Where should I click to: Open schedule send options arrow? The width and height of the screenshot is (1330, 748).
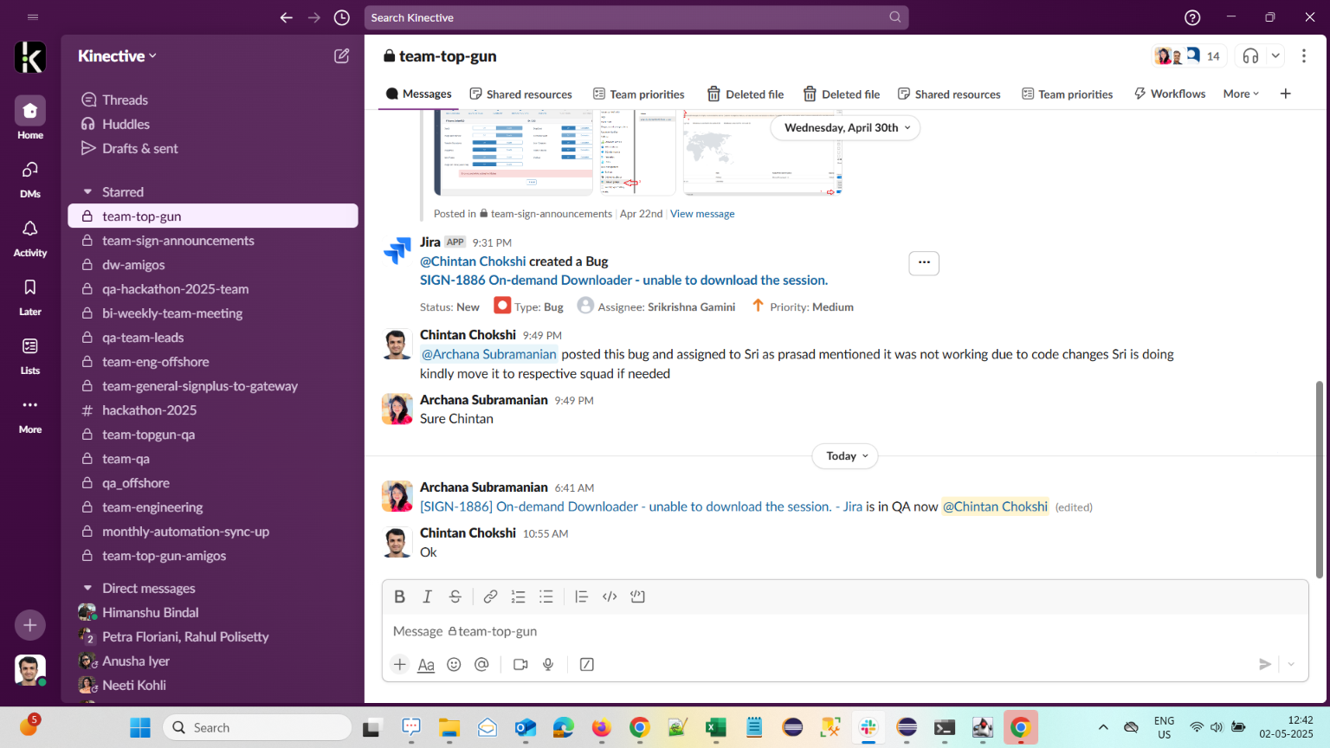coord(1291,664)
